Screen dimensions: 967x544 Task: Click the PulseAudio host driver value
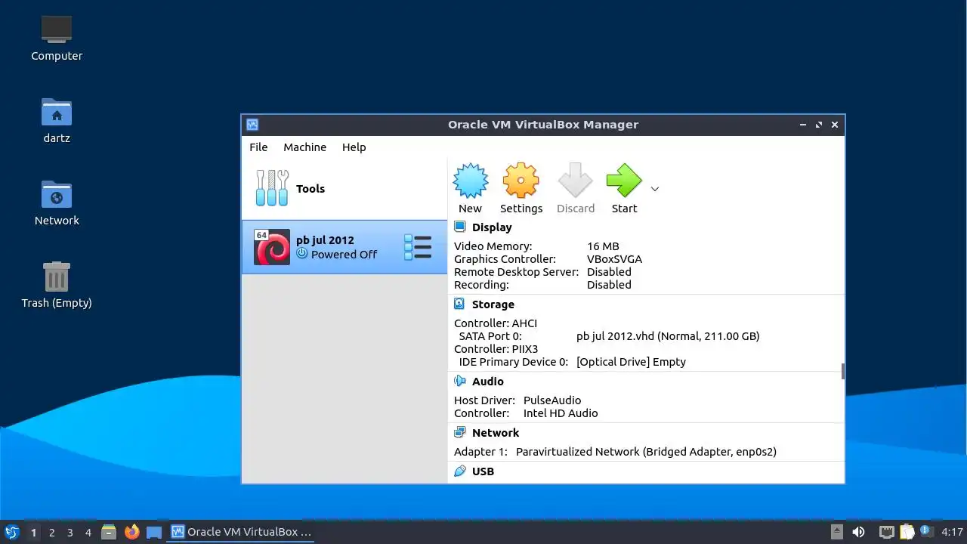click(552, 400)
